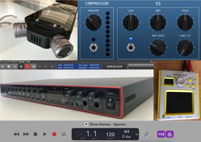Image resolution: width=201 pixels, height=142 pixels.
Task: Click the dimmed rewind button in the audio editor
Action: pos(40,66)
